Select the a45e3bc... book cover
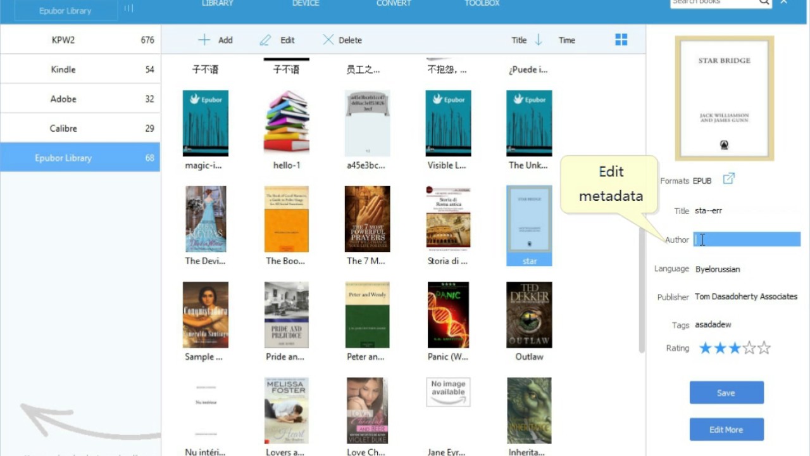810x456 pixels. 368,123
